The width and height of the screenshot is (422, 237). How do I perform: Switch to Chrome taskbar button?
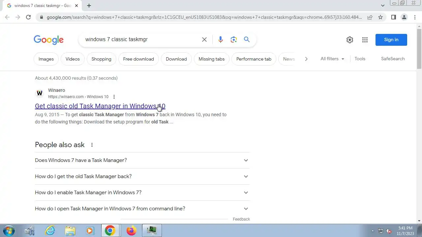click(110, 230)
